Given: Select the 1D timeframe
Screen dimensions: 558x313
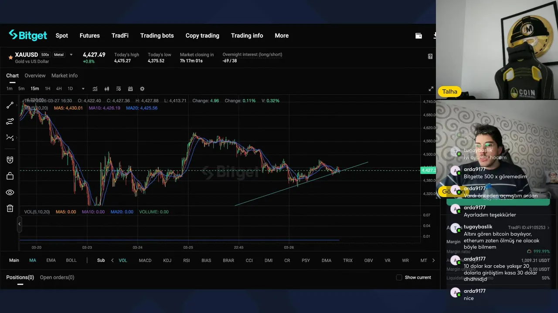Looking at the screenshot, I should tap(70, 89).
